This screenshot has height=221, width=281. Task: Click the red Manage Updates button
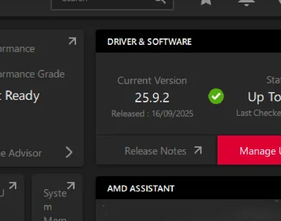[x=249, y=150]
